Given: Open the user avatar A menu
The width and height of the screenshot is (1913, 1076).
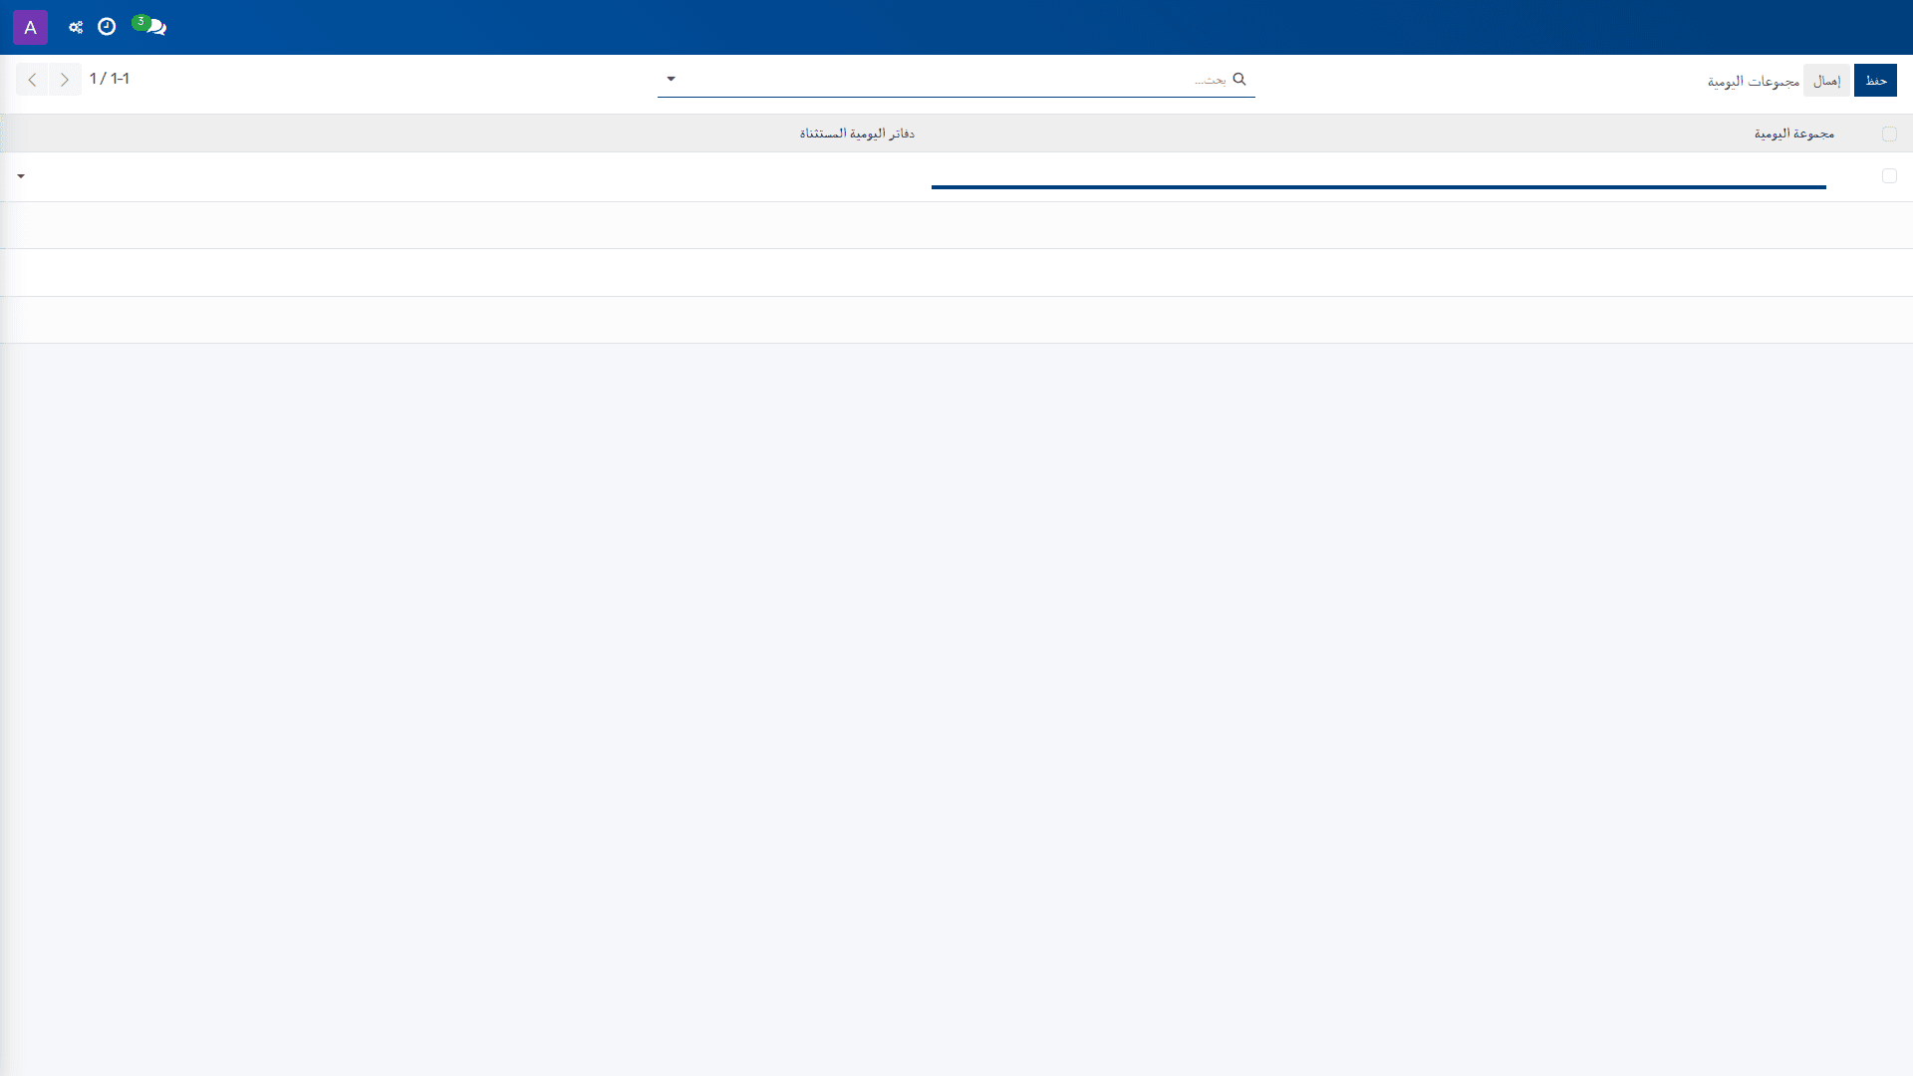Looking at the screenshot, I should click(x=30, y=27).
